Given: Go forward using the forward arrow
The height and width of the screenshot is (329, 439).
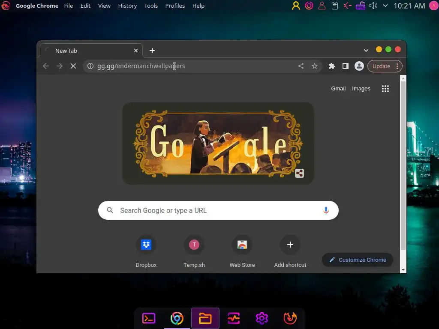Looking at the screenshot, I should (x=59, y=66).
